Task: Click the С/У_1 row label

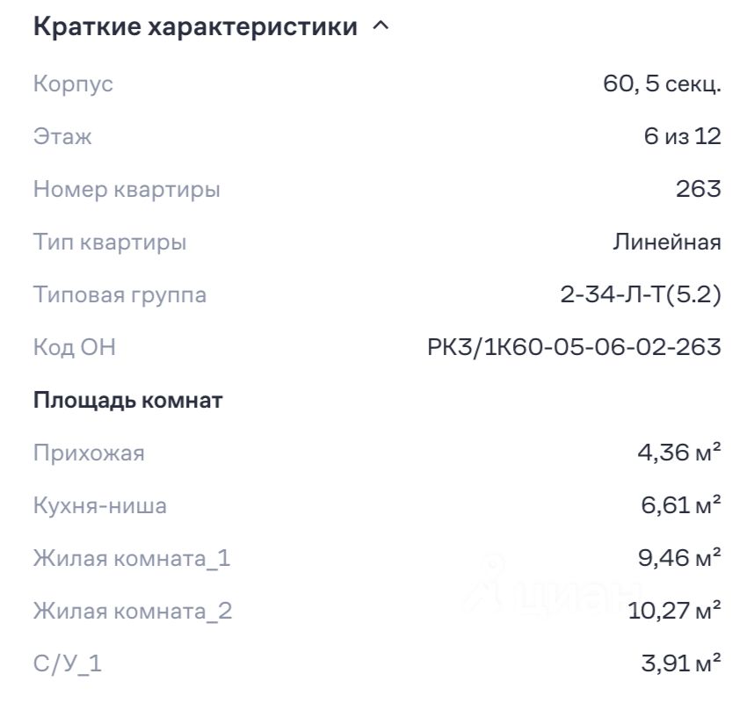Action: (68, 663)
